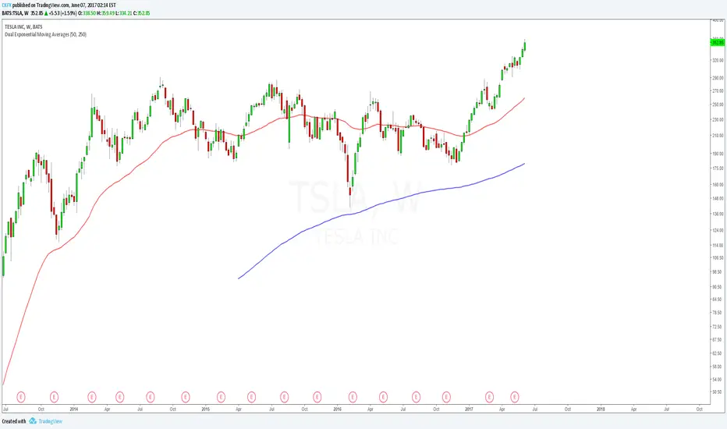Open the CKFX author profile link
The height and width of the screenshot is (429, 727).
tap(8, 5)
